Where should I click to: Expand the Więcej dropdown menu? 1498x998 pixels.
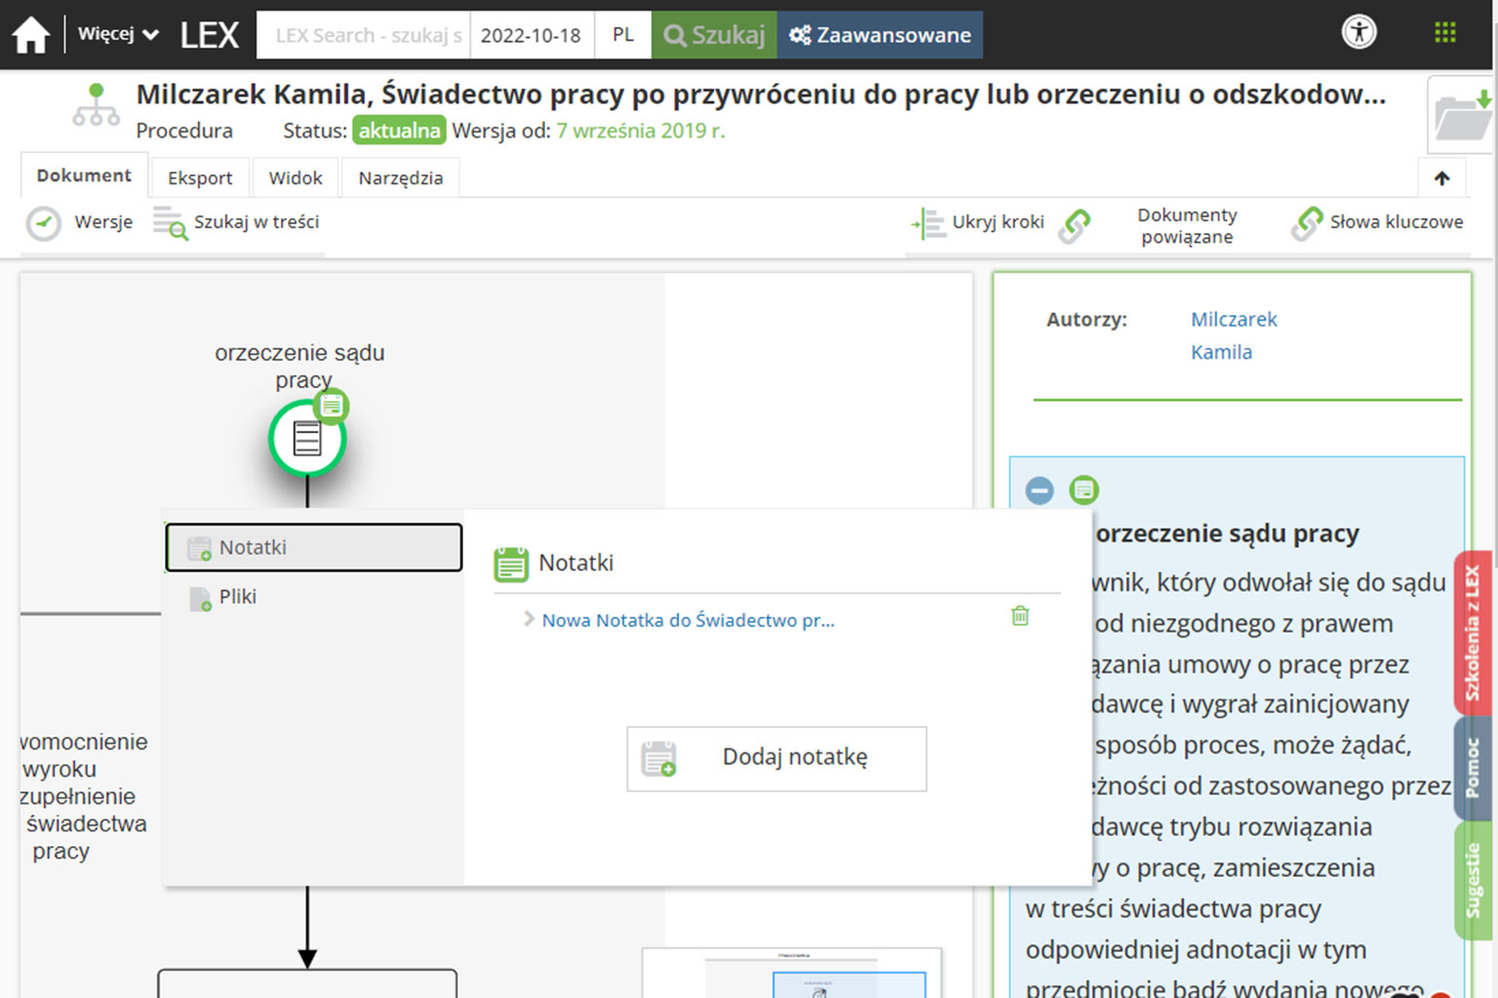tap(118, 34)
